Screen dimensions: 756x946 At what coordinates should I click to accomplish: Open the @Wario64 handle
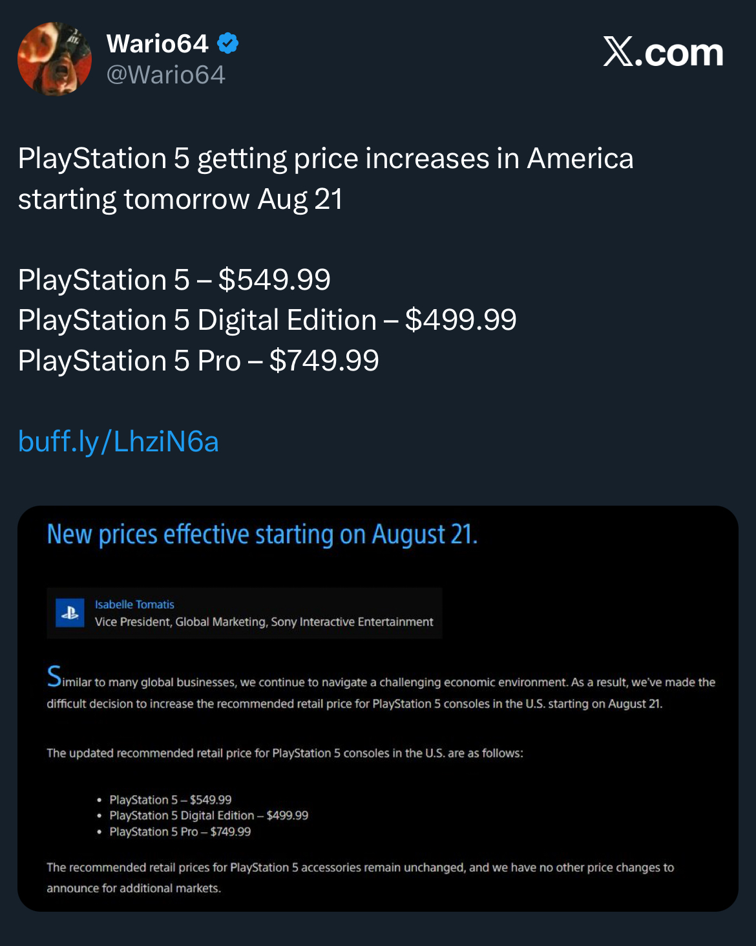tap(165, 75)
